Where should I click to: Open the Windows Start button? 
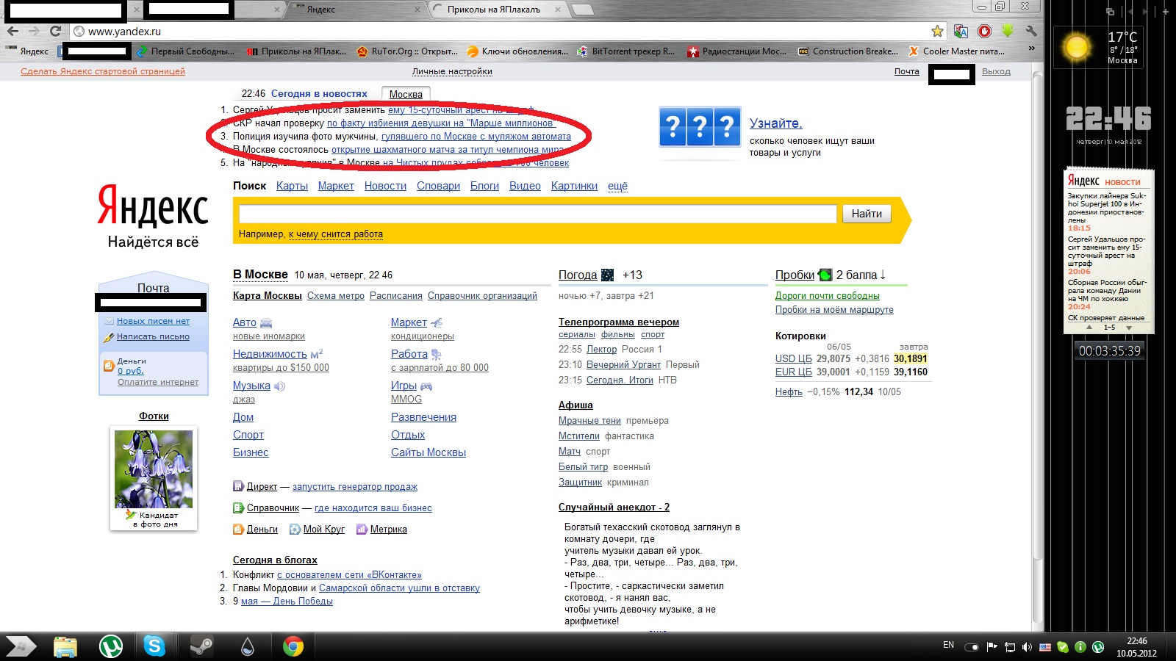(21, 646)
